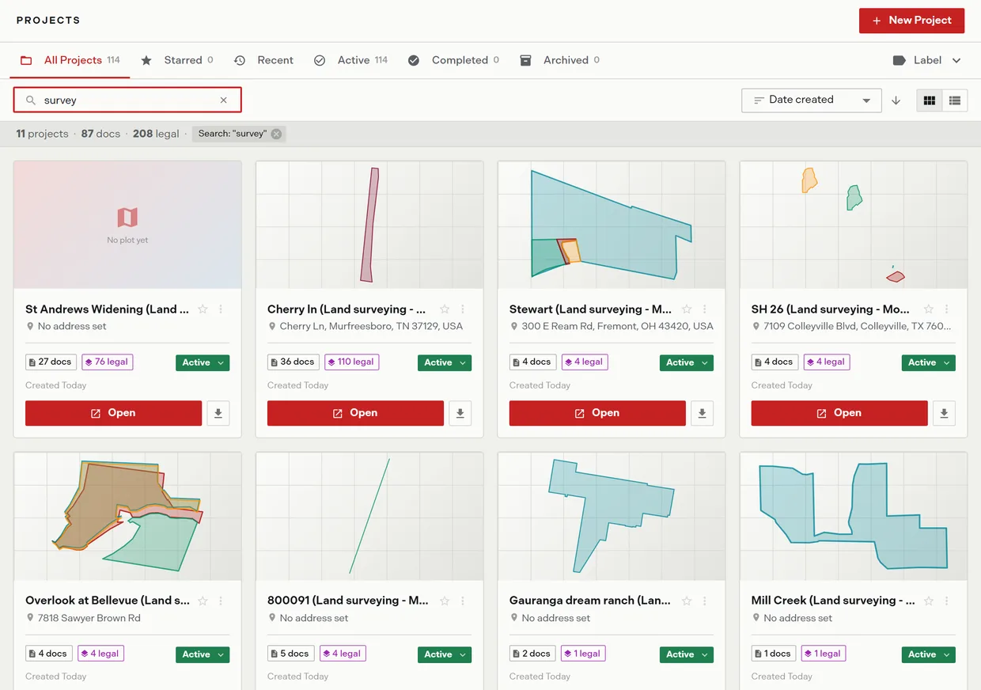Image resolution: width=981 pixels, height=690 pixels.
Task: Star the St Andrews Widening project
Action: point(203,309)
